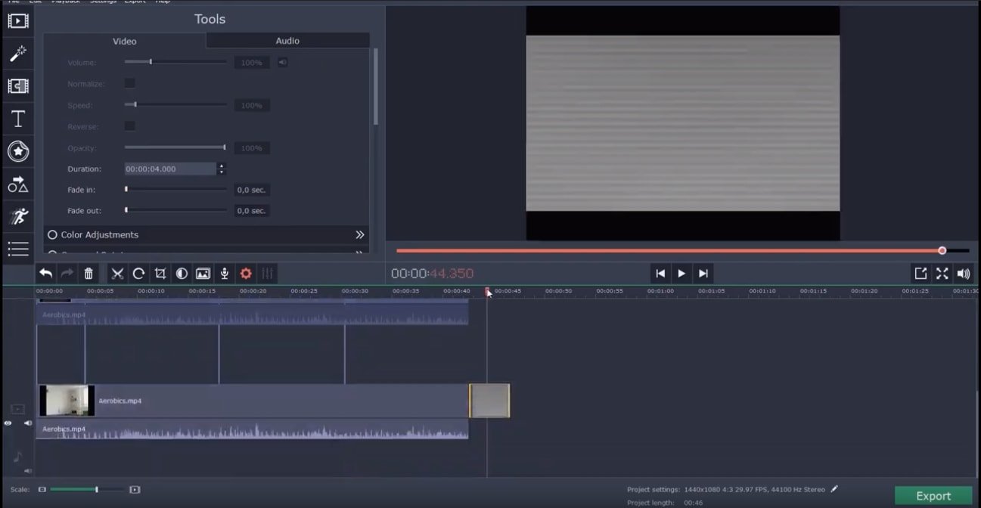Click the Opacity slider track
This screenshot has height=508, width=981.
point(175,147)
